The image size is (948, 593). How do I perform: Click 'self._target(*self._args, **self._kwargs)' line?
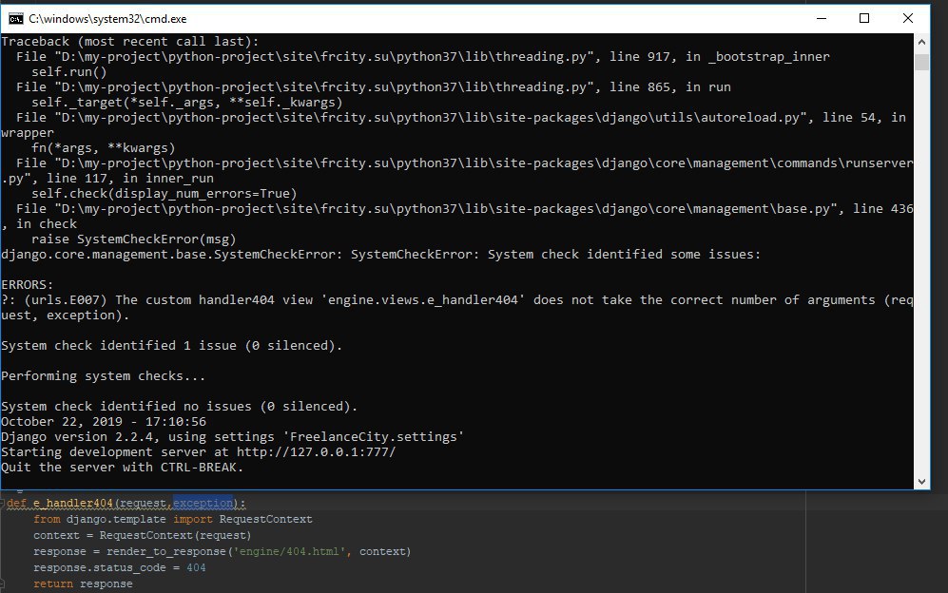pos(186,102)
